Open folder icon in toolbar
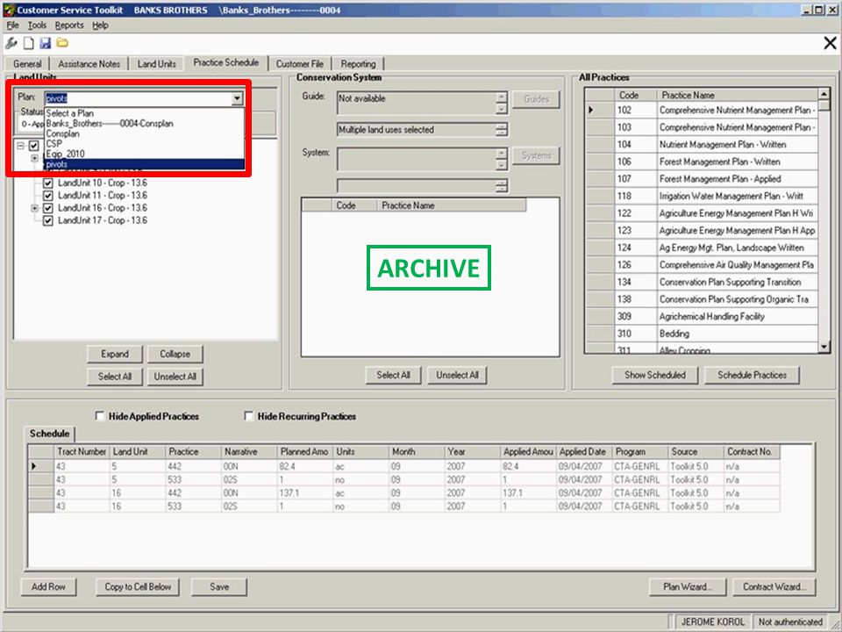This screenshot has width=842, height=632. 62,42
